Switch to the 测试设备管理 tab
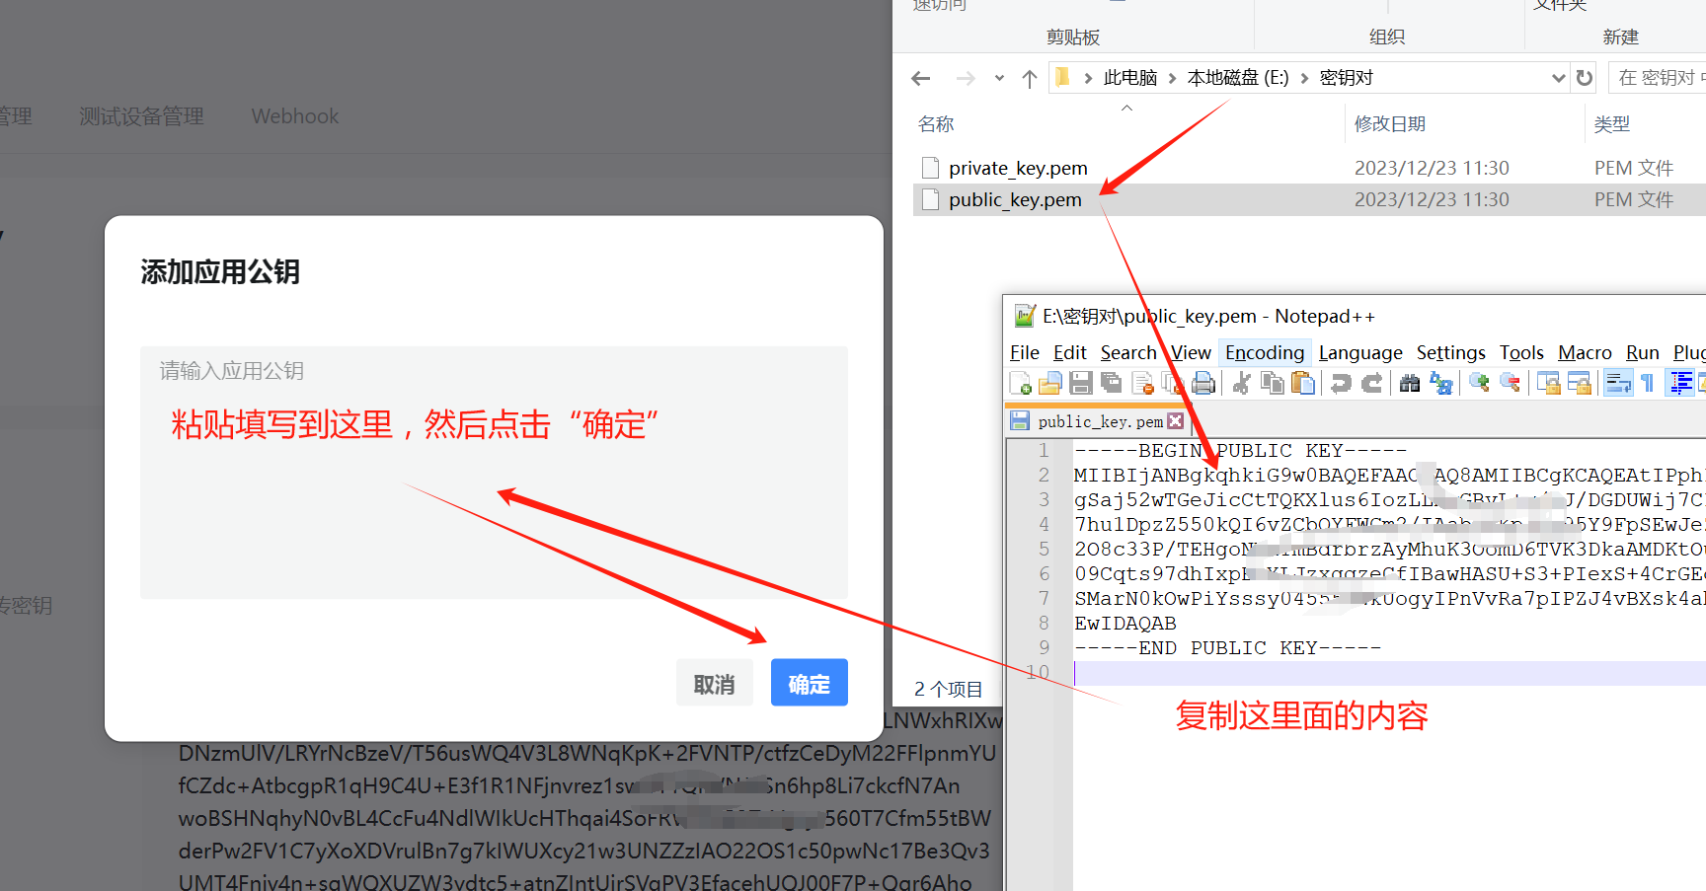Image resolution: width=1706 pixels, height=891 pixels. 141,116
